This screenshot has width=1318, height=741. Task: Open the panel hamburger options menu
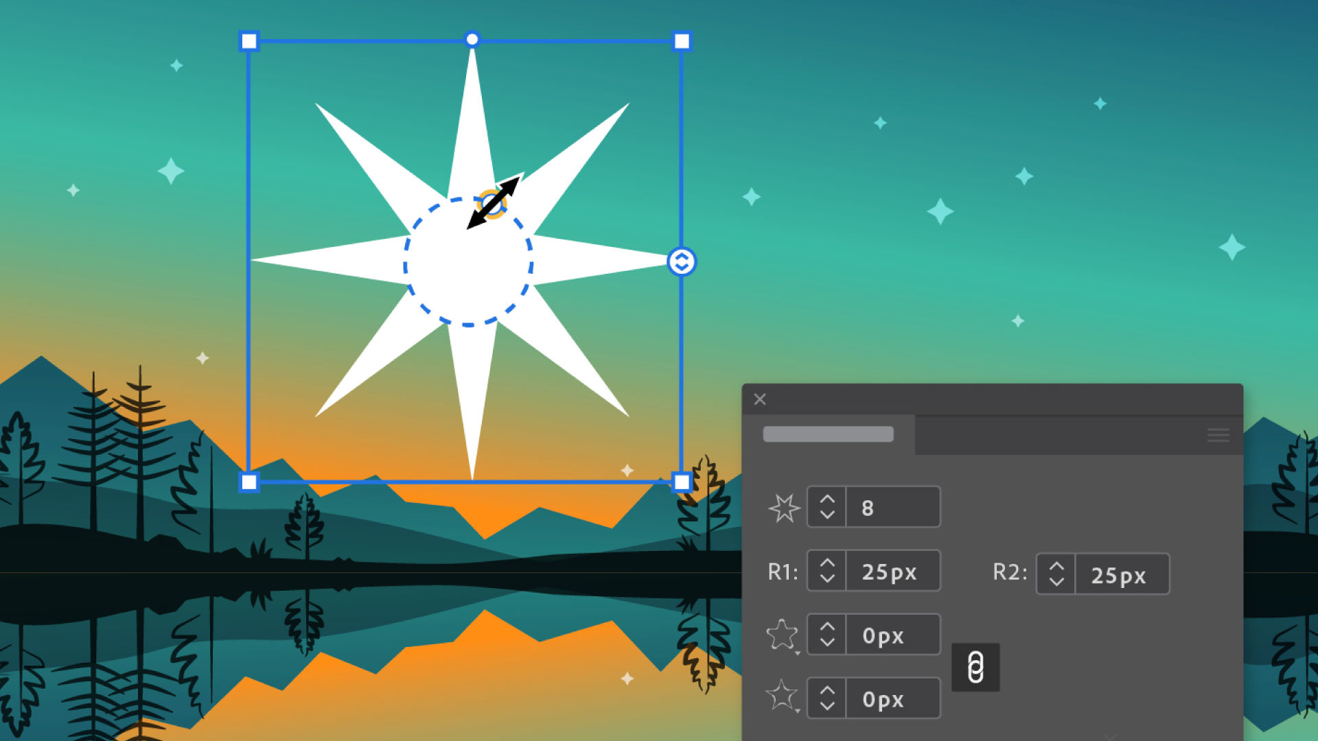[x=1218, y=435]
